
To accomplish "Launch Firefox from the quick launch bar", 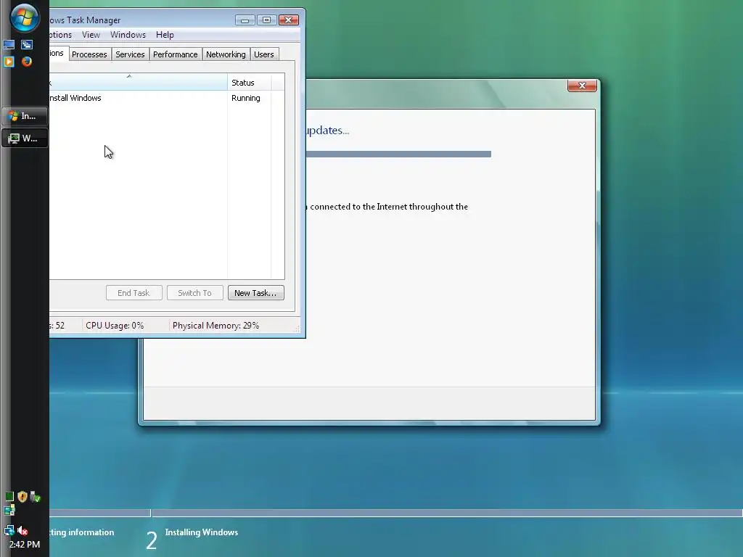I will tap(27, 62).
